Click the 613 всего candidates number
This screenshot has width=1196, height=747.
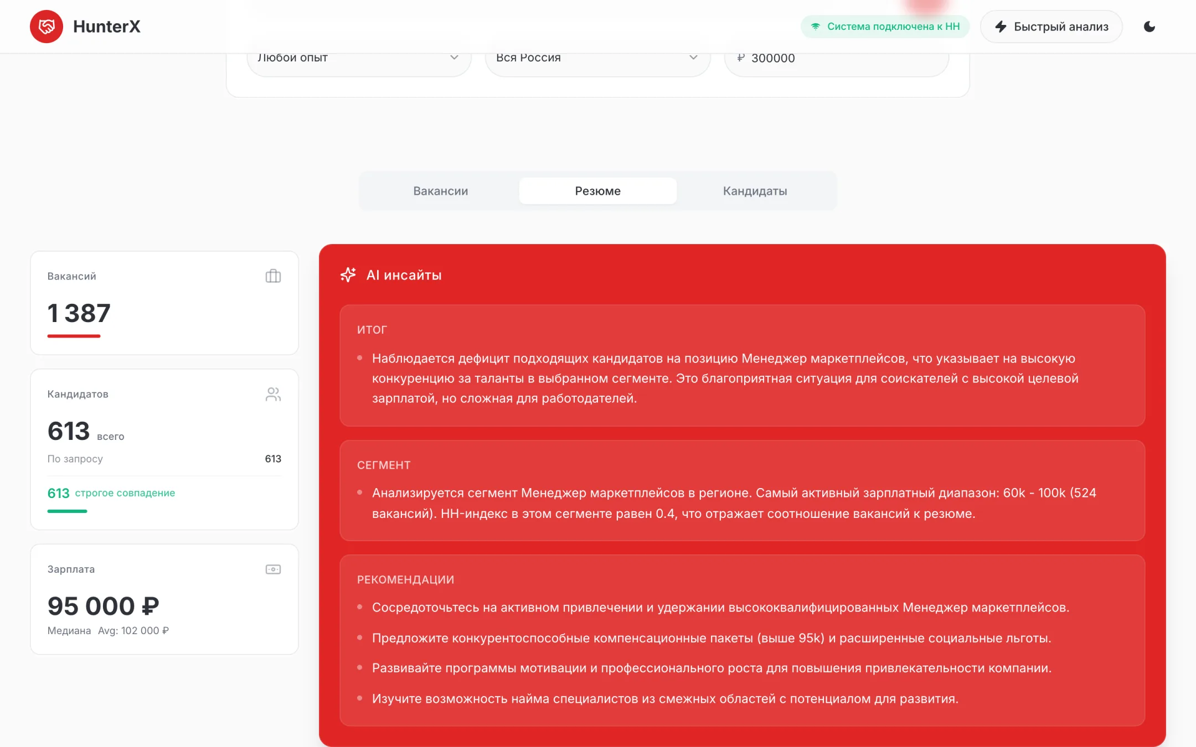coord(69,431)
